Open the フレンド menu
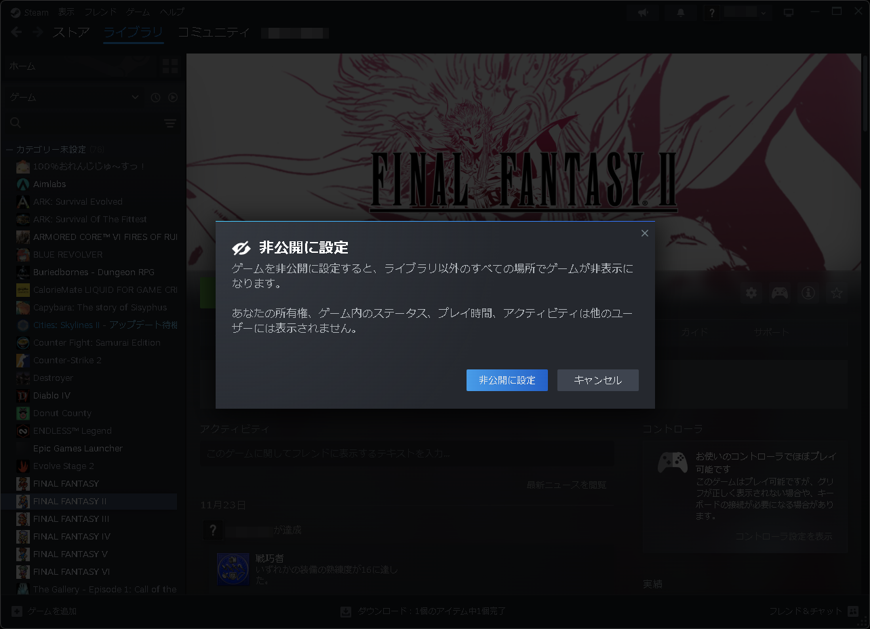 (100, 12)
